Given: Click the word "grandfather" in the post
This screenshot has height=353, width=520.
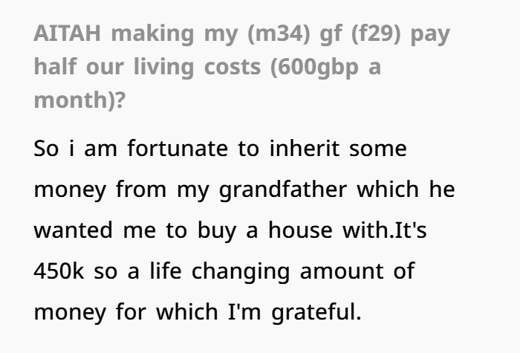Looking at the screenshot, I should pyautogui.click(x=284, y=190).
